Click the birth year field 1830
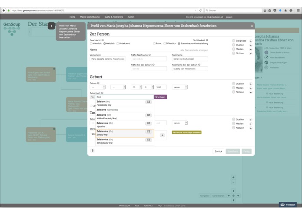The height and width of the screenshot is (214, 302). click(161, 87)
